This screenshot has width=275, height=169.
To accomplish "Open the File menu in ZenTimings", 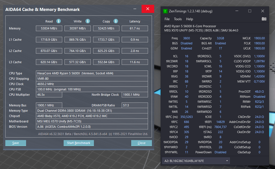I will [167, 19].
